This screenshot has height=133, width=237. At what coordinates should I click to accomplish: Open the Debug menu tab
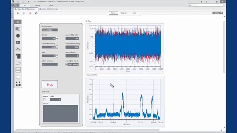pos(37,6)
